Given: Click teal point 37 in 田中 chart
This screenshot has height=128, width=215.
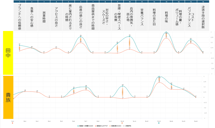Looking at the screenshot, I should pyautogui.click(x=20, y=45).
